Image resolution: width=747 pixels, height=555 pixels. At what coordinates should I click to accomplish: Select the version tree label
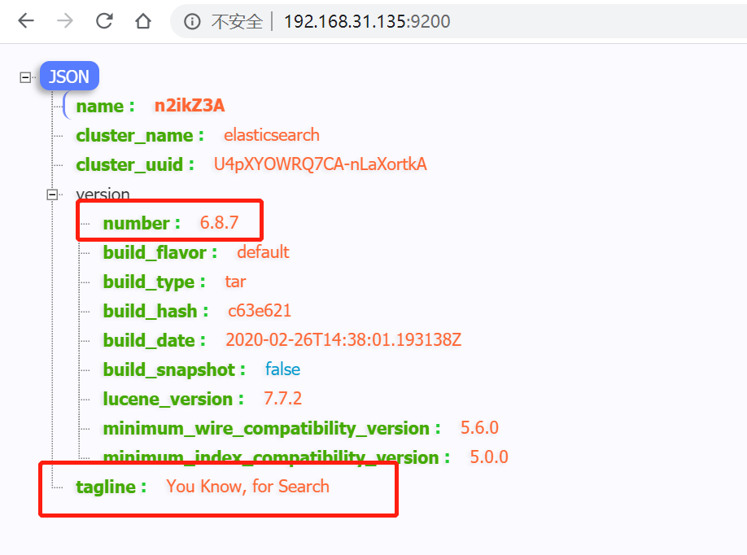click(103, 194)
